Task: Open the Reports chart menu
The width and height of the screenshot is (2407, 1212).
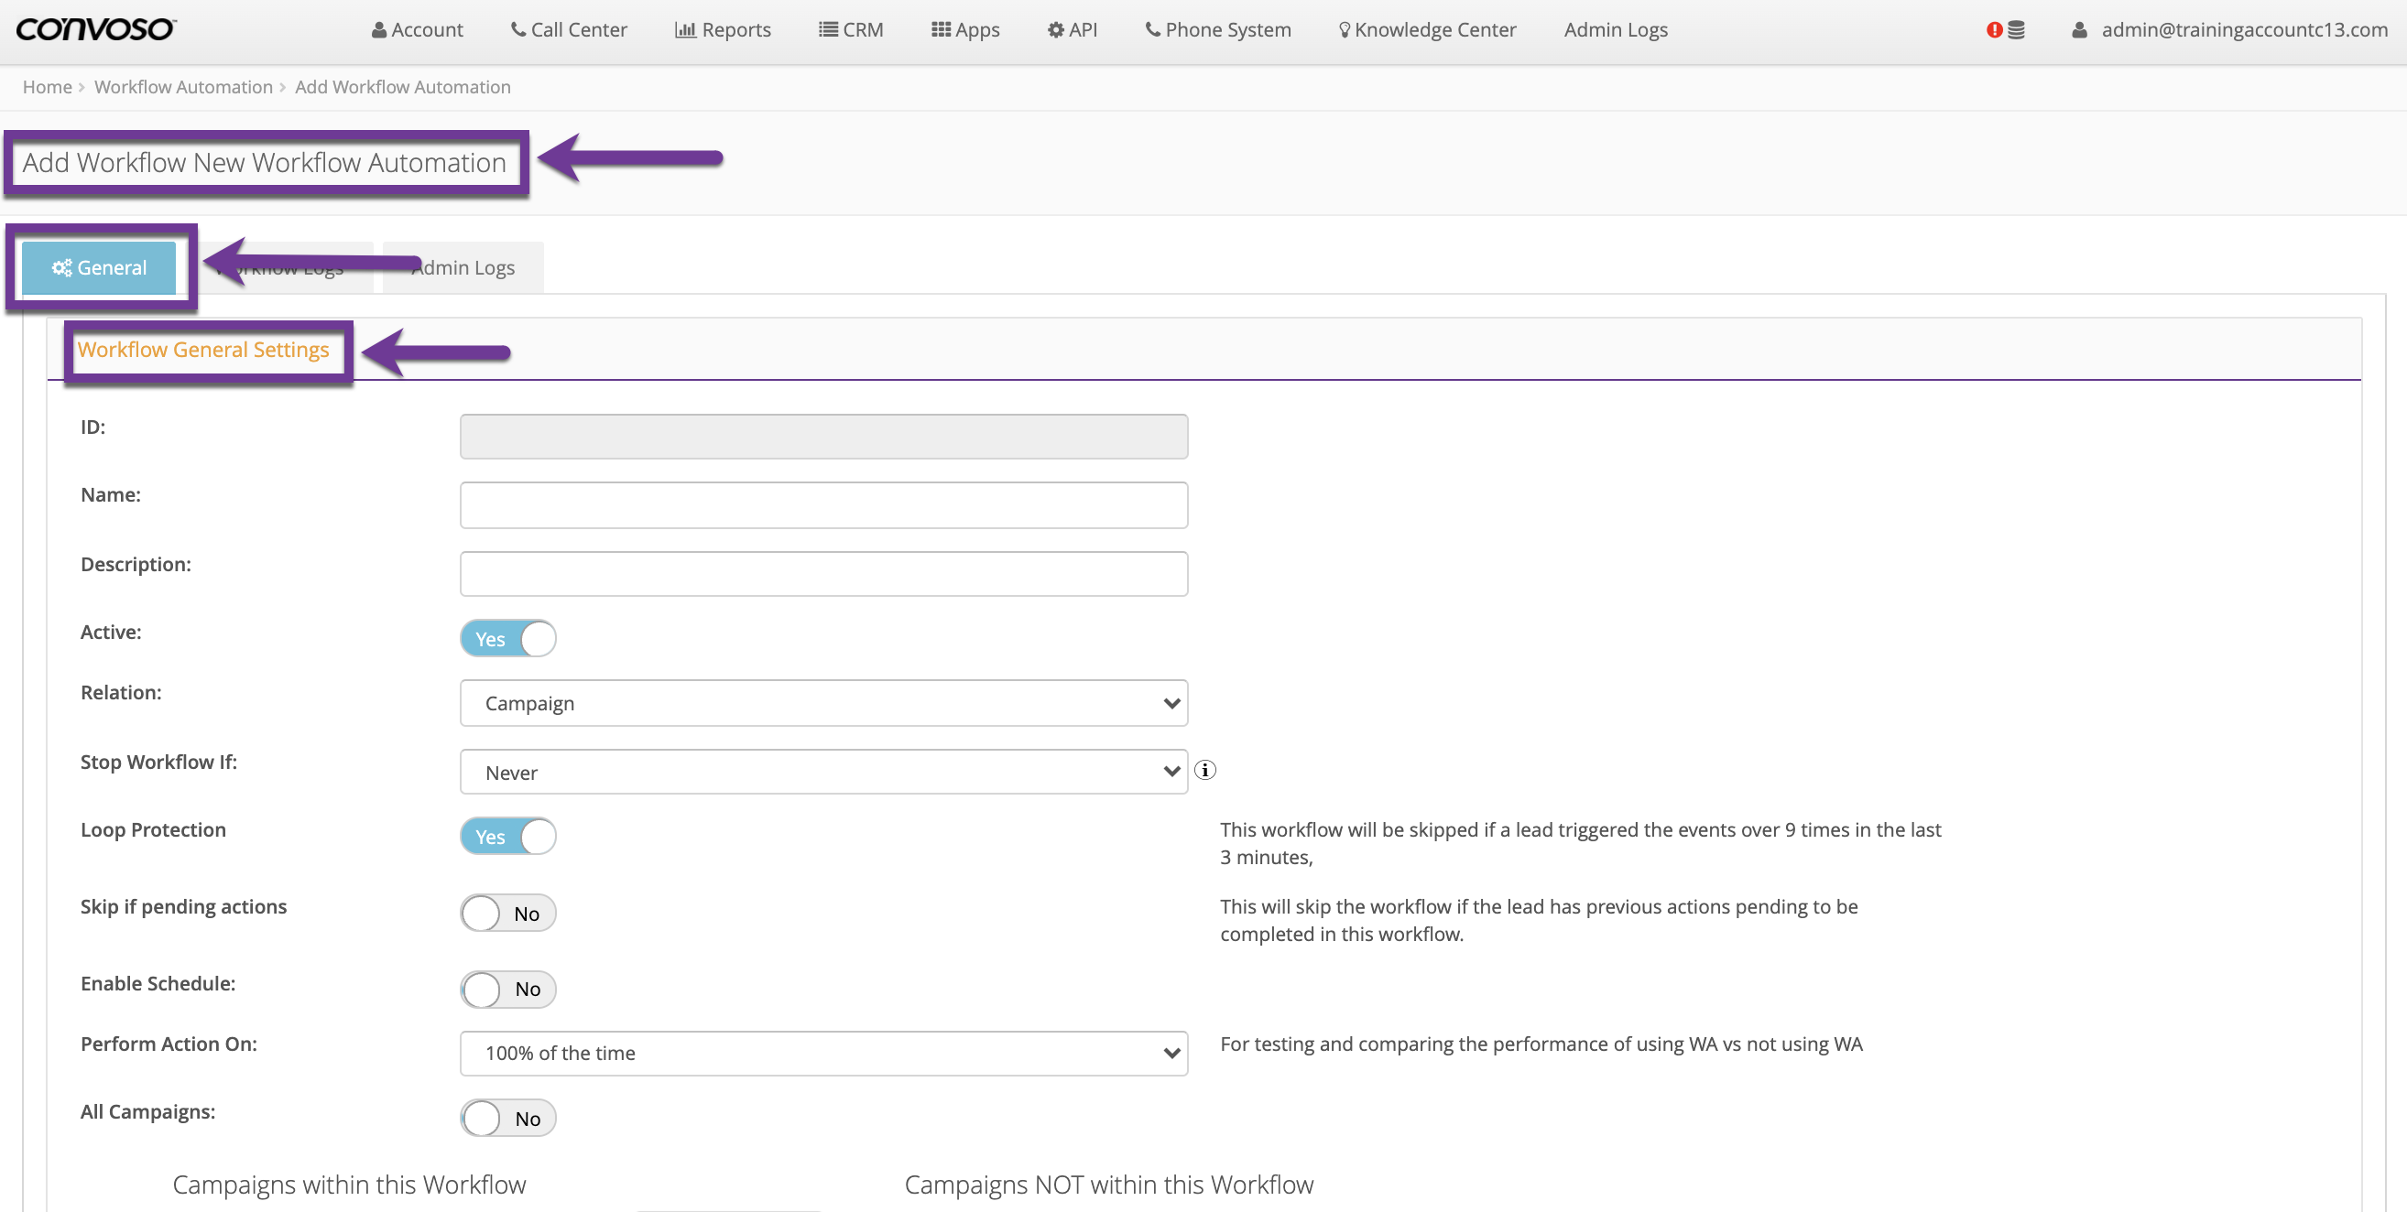Action: [723, 30]
